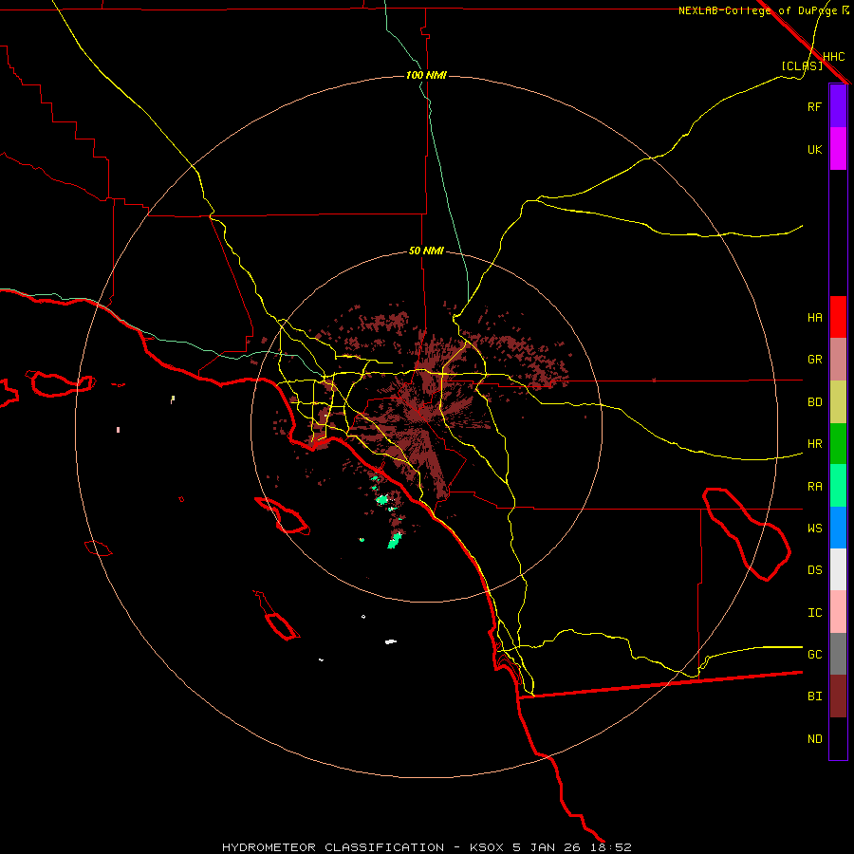Click the ND black legend swatch

coord(838,738)
